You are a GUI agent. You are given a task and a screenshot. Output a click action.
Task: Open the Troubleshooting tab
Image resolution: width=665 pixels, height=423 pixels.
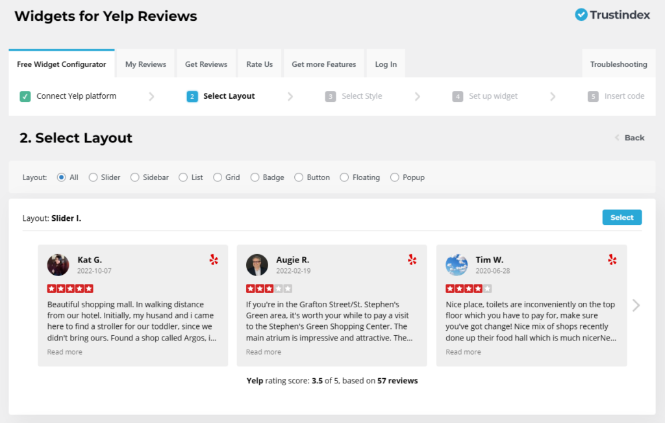618,64
